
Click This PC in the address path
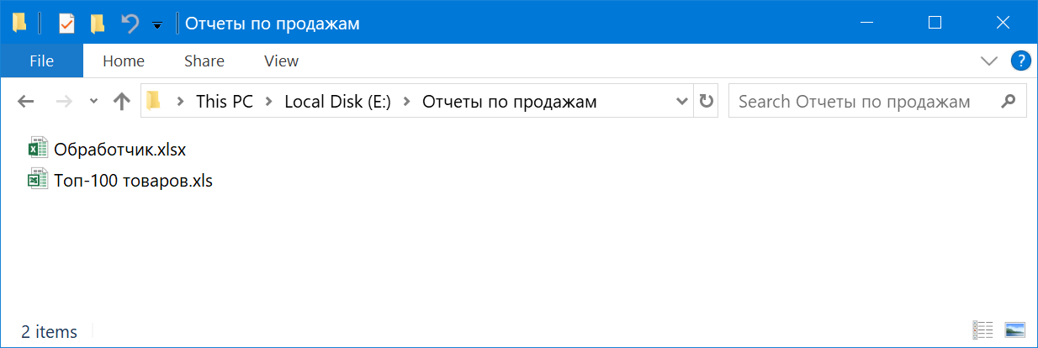click(x=223, y=102)
